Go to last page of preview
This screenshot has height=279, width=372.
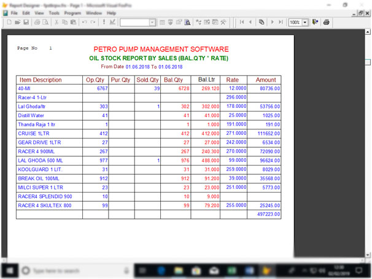(x=281, y=22)
